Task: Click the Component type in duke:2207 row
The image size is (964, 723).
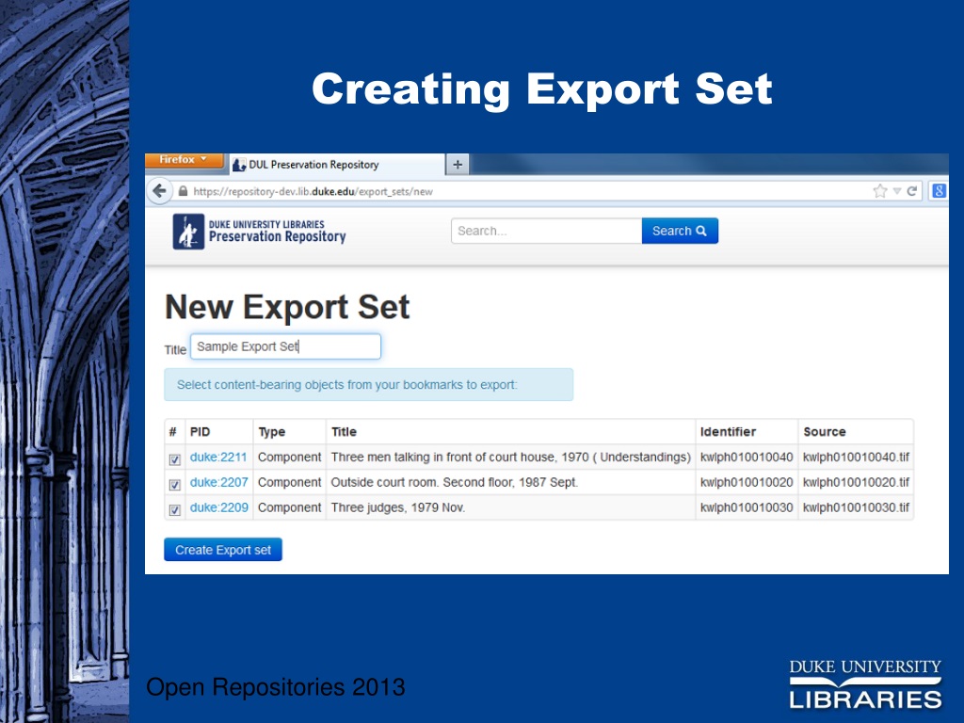Action: (290, 482)
